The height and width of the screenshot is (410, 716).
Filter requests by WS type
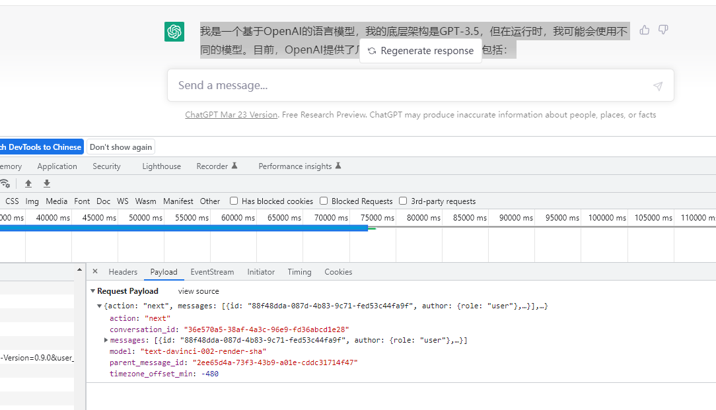(x=123, y=201)
